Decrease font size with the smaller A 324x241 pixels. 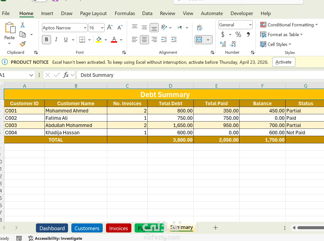120,27
